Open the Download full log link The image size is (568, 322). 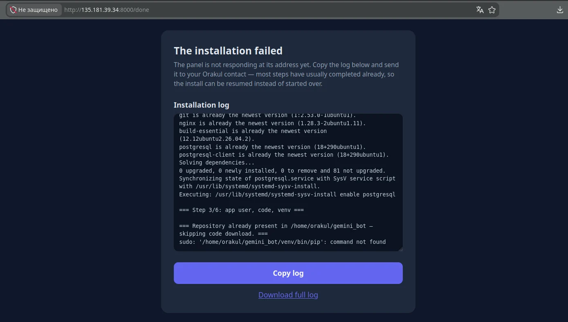pyautogui.click(x=288, y=295)
